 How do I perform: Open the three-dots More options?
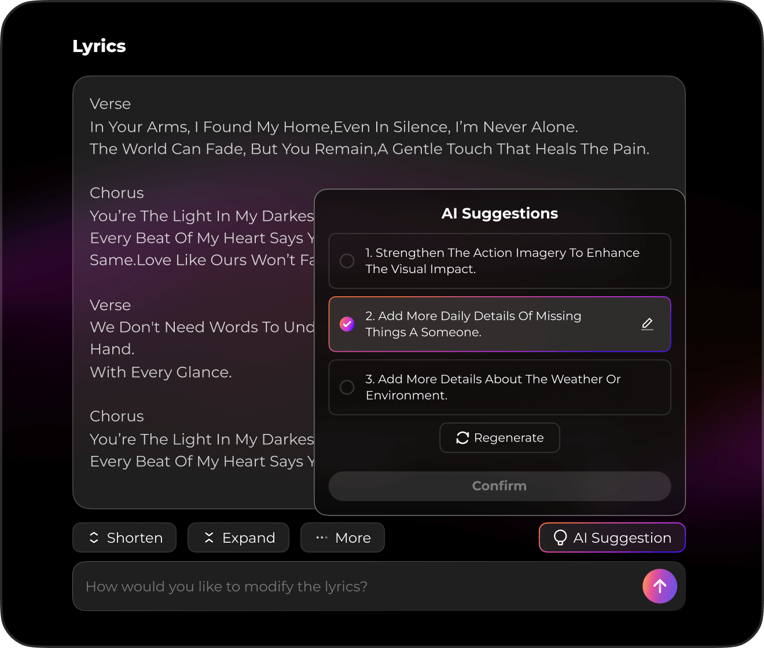coord(322,537)
